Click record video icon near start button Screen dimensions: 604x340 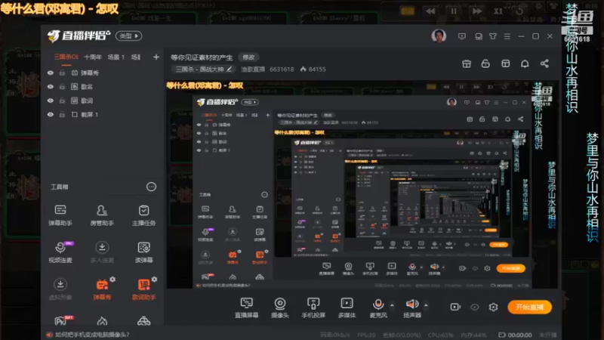coord(455,307)
